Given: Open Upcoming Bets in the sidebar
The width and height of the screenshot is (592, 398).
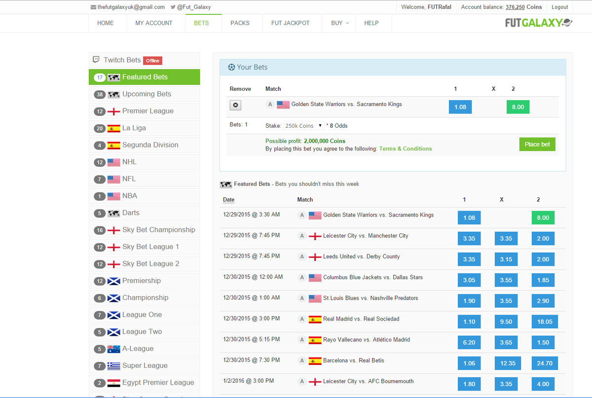Looking at the screenshot, I should (144, 94).
